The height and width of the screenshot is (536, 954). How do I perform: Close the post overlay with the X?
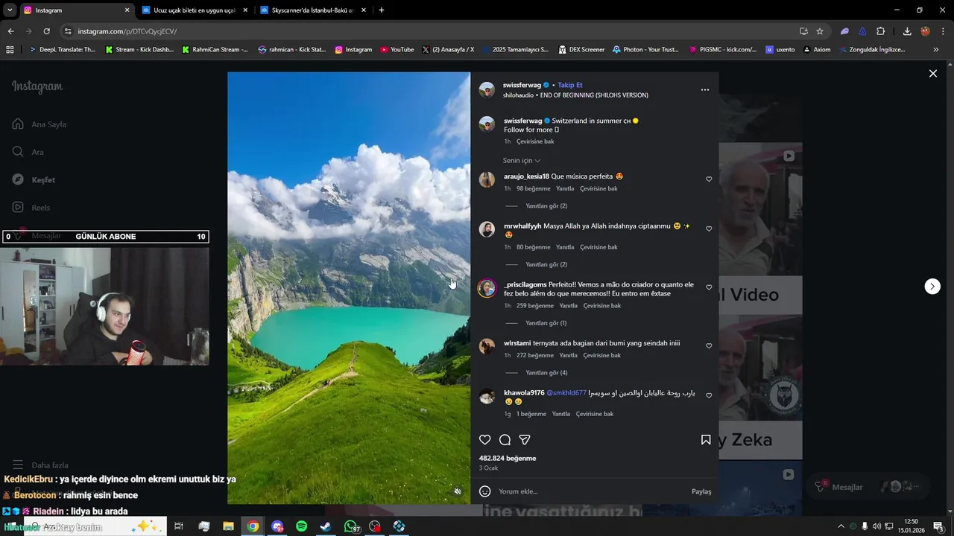[x=932, y=73]
